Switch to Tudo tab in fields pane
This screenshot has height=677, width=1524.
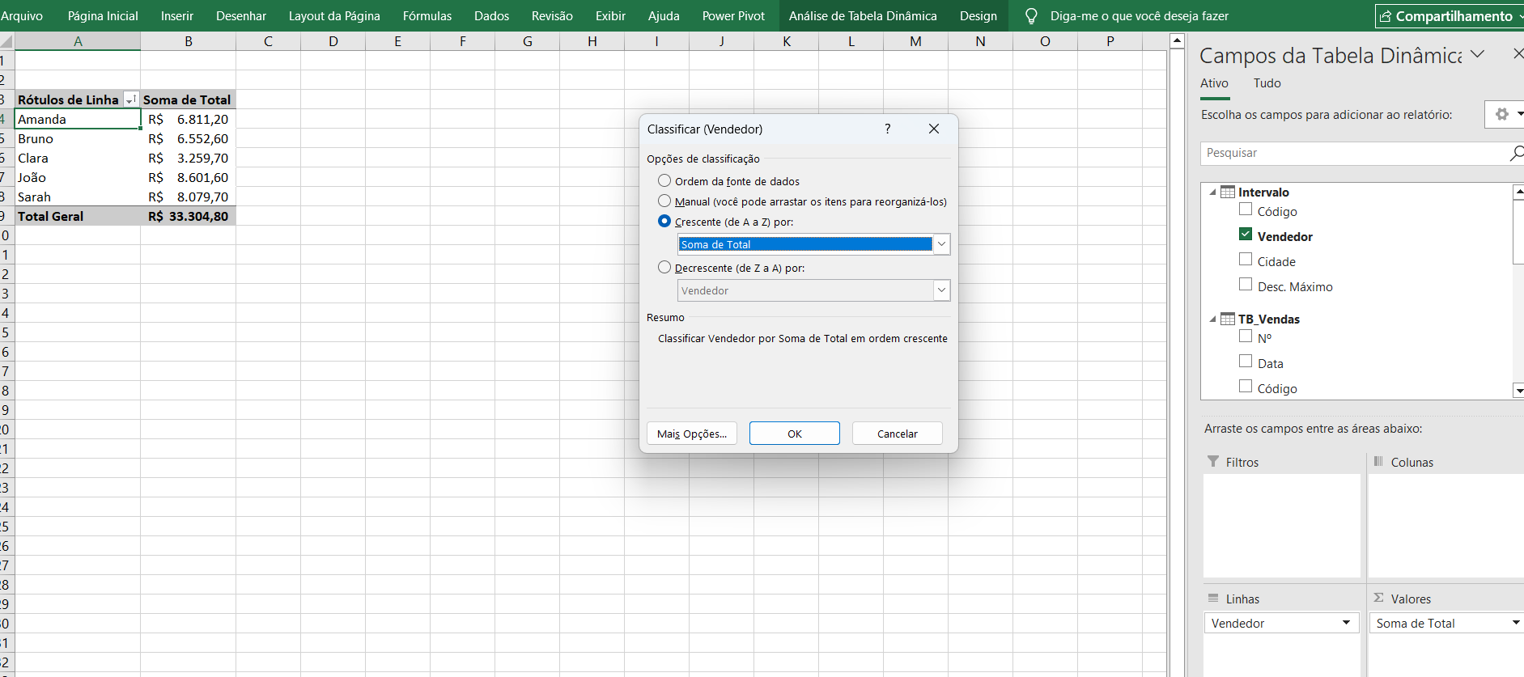(1267, 83)
